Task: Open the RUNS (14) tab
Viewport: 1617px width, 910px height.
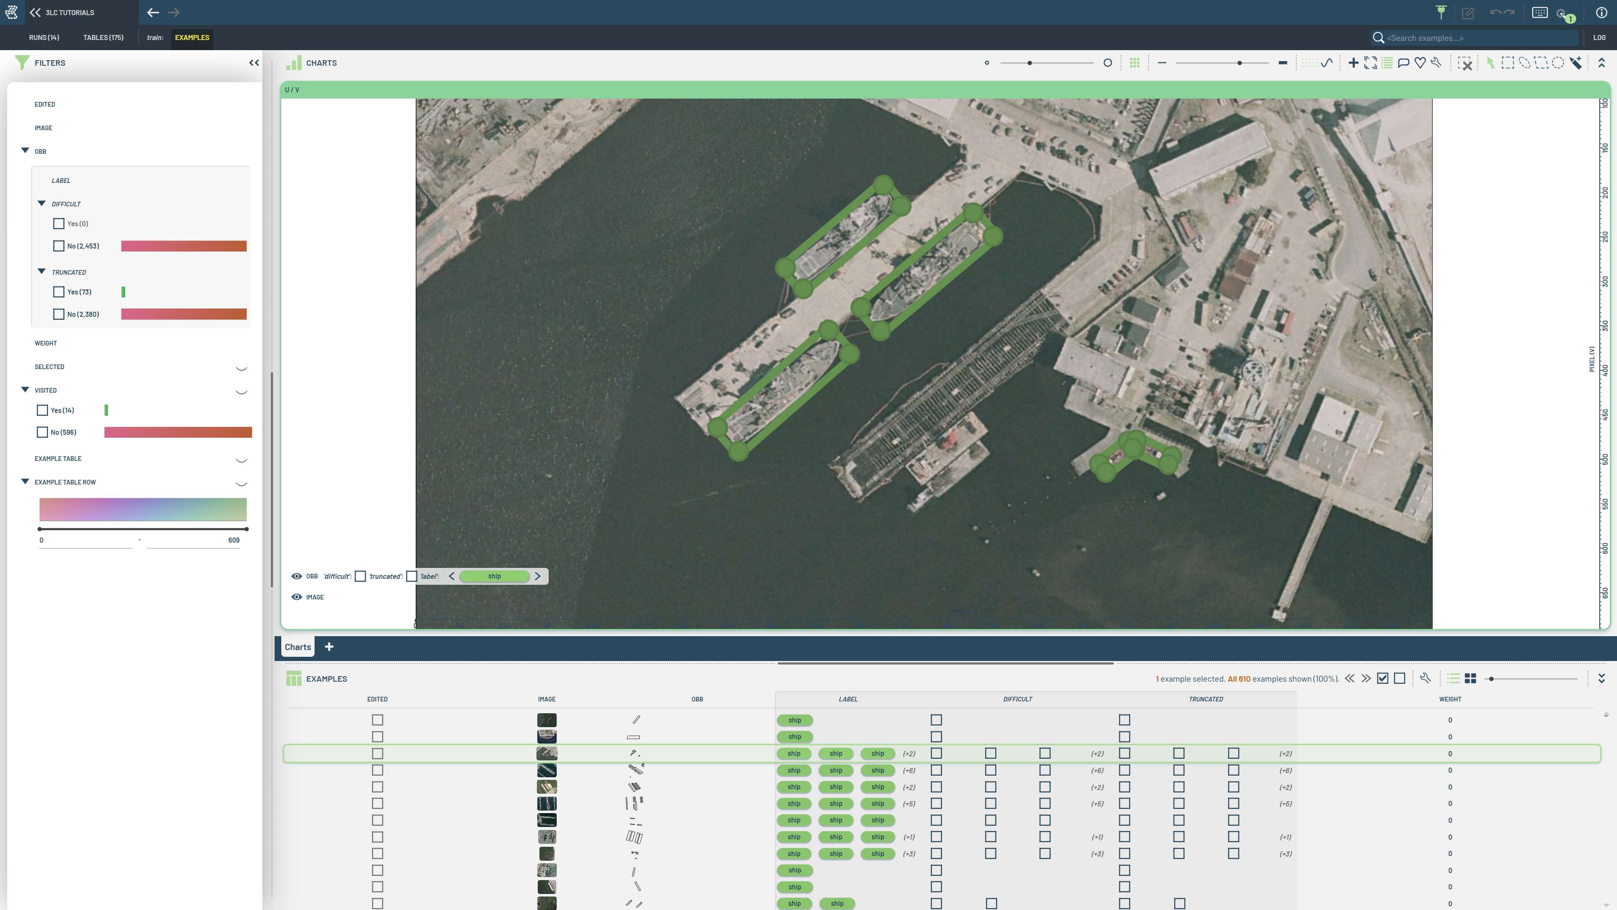Action: (x=44, y=37)
